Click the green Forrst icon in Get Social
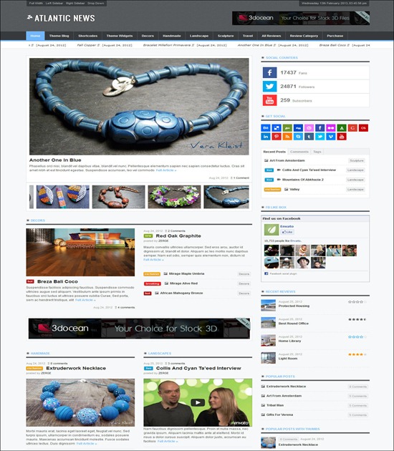This screenshot has width=394, height=451. [342, 127]
